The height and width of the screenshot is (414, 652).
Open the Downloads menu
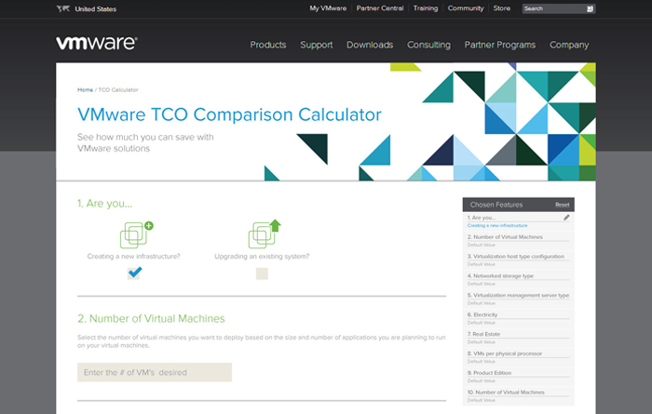tap(370, 45)
